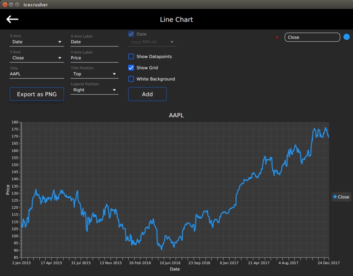Image resolution: width=353 pixels, height=276 pixels.
Task: Toggle the Date checkbox
Action: click(x=131, y=34)
